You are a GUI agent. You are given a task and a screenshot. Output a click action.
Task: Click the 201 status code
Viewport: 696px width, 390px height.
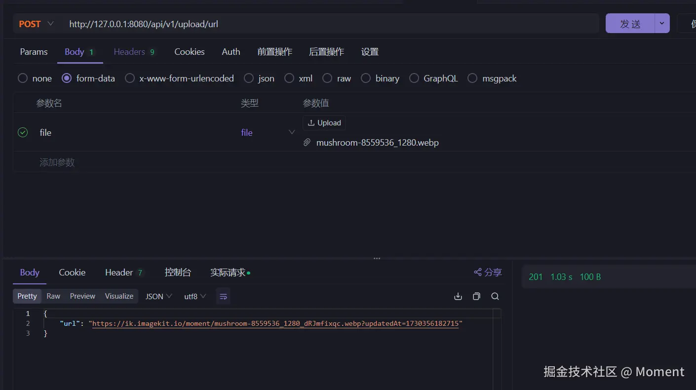click(536, 277)
